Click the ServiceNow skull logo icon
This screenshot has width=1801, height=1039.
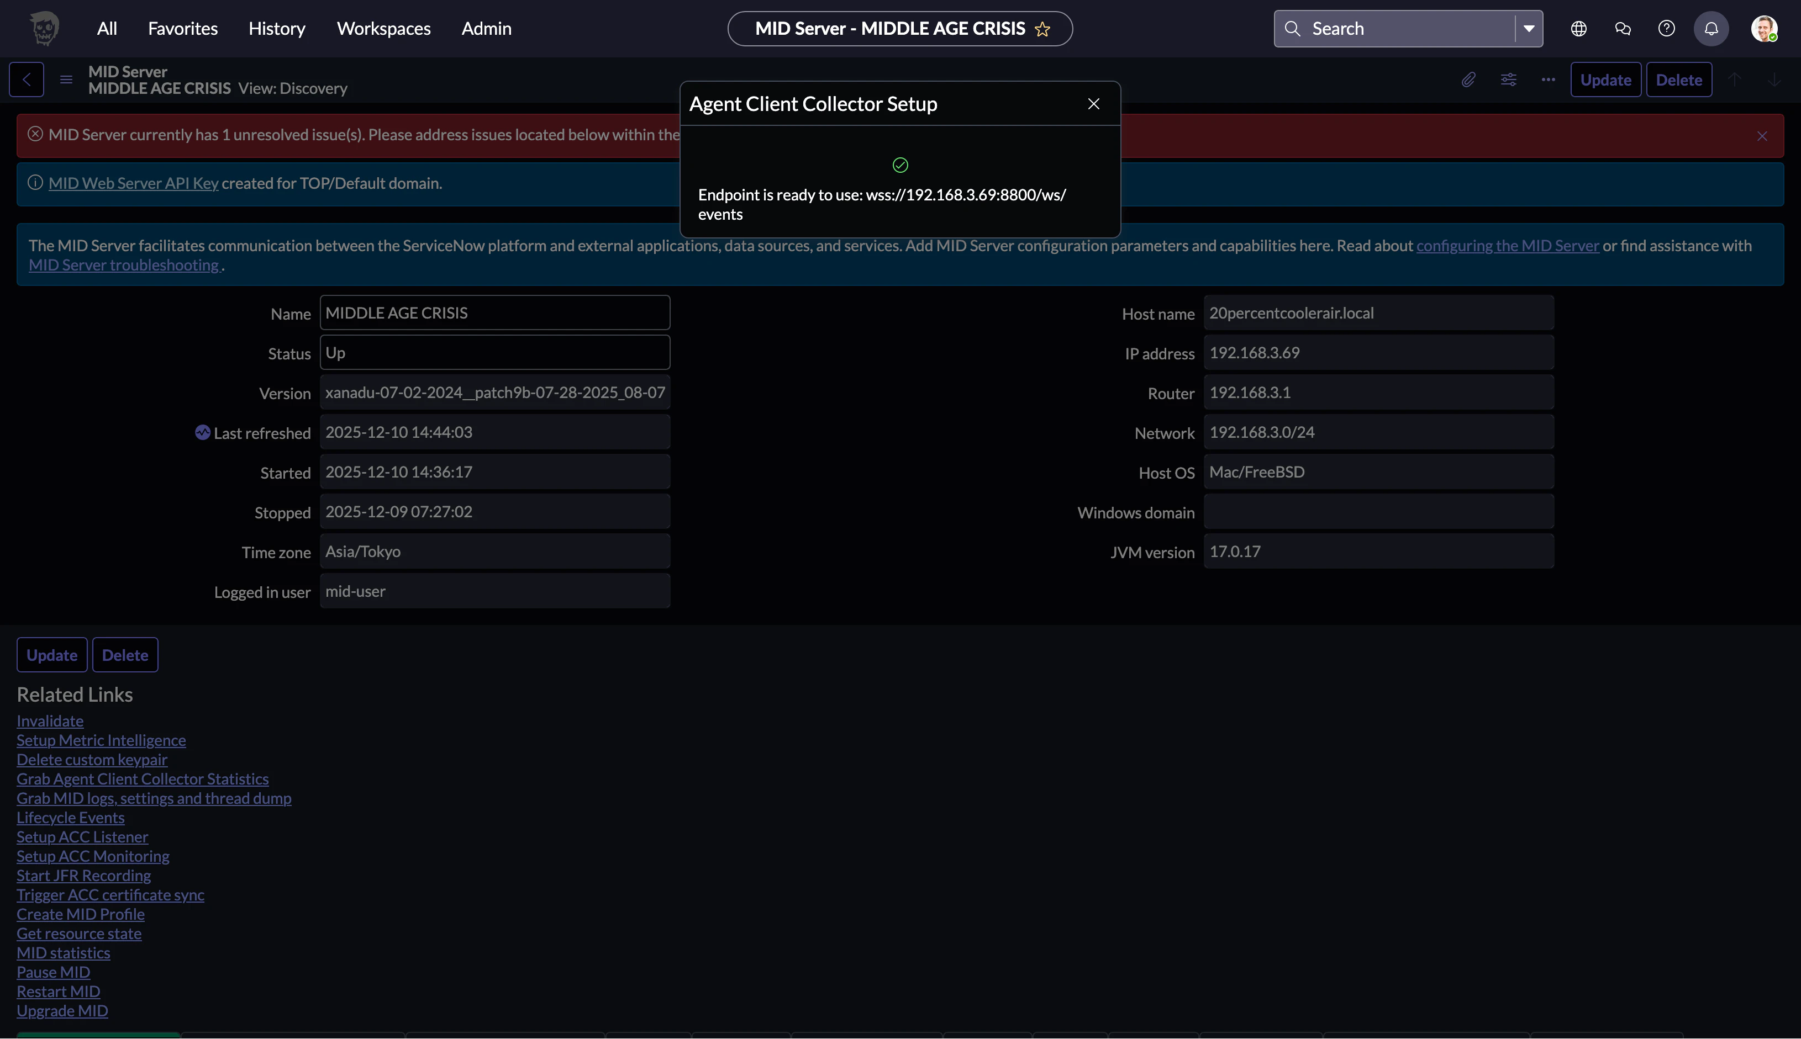44,29
